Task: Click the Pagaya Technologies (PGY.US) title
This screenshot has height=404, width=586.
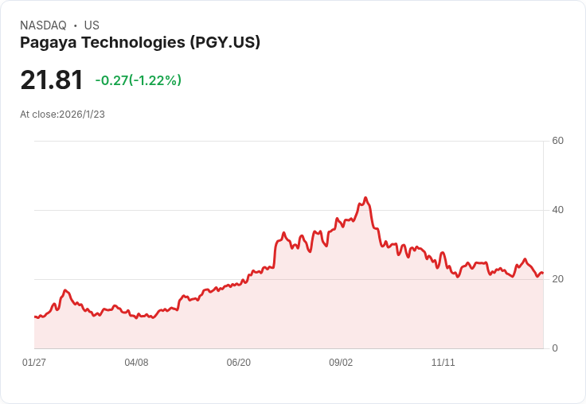Action: click(x=140, y=43)
